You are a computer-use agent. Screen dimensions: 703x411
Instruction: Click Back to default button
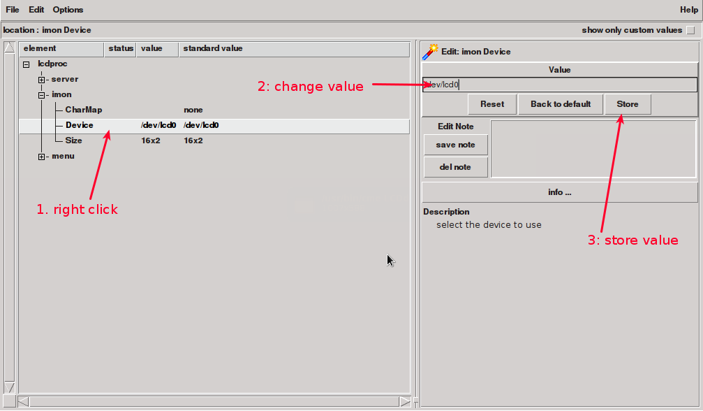(561, 104)
